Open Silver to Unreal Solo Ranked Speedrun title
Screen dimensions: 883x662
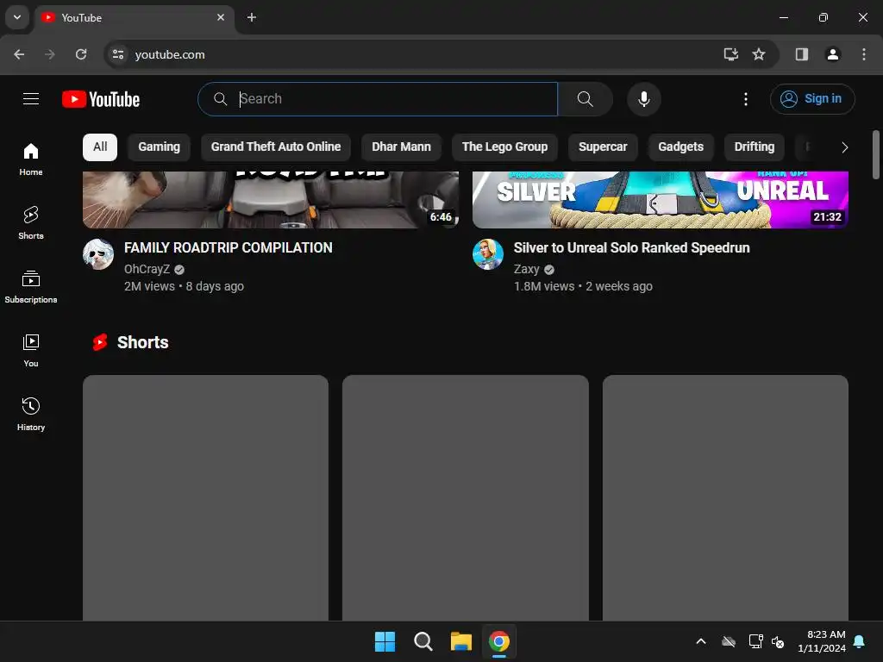coord(631,247)
